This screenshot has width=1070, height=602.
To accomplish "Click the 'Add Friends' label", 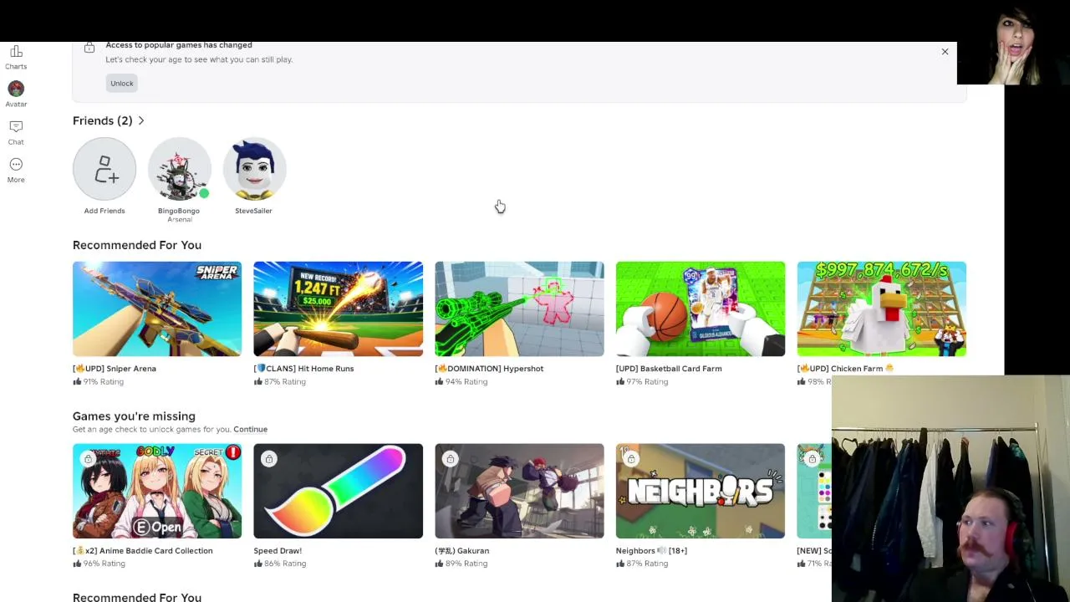I will (x=104, y=211).
